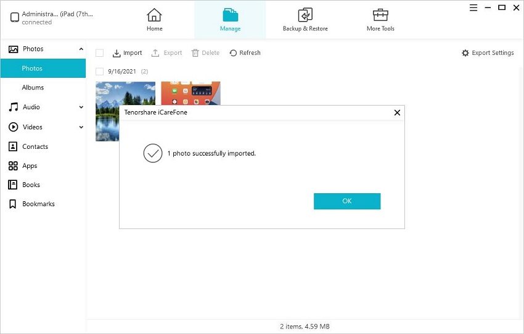This screenshot has width=524, height=334.
Task: Open the Home tab
Action: tap(154, 20)
